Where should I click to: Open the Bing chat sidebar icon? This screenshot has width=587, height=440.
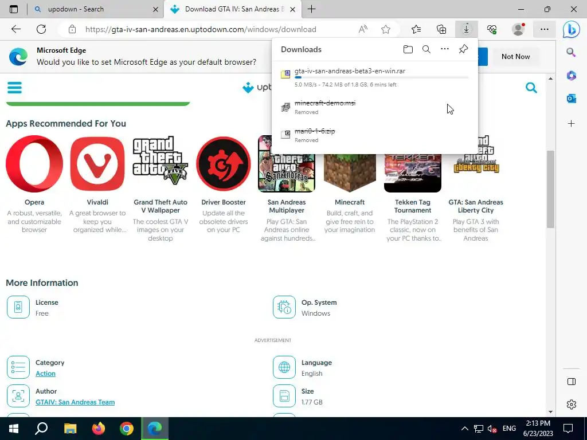[572, 30]
